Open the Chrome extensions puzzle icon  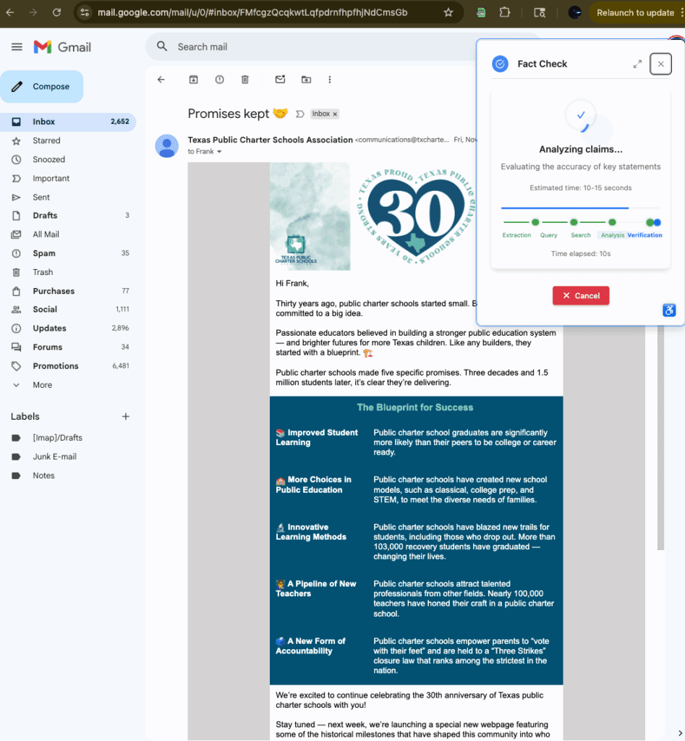coord(505,12)
